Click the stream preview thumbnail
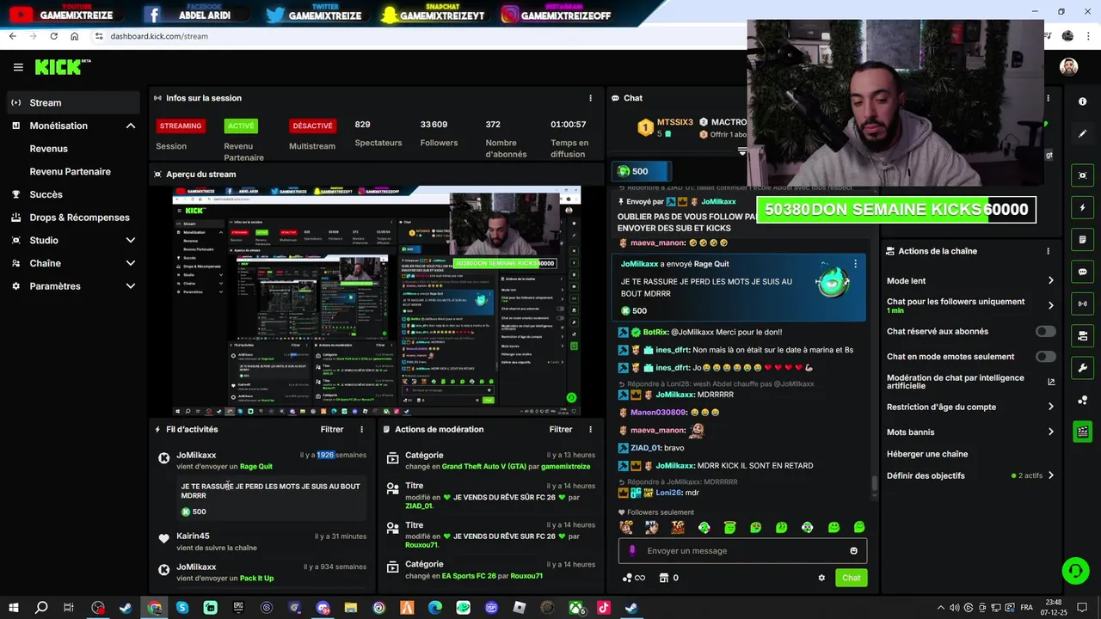The height and width of the screenshot is (619, 1101). 377,301
